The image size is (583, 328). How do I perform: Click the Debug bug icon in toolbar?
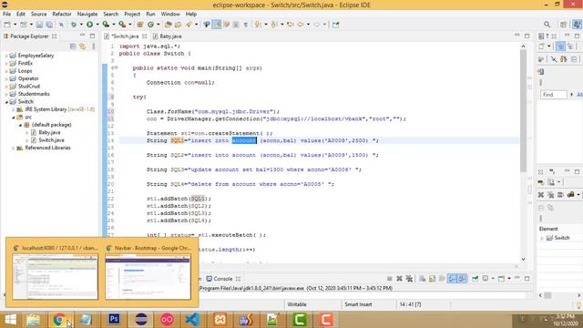click(x=74, y=25)
